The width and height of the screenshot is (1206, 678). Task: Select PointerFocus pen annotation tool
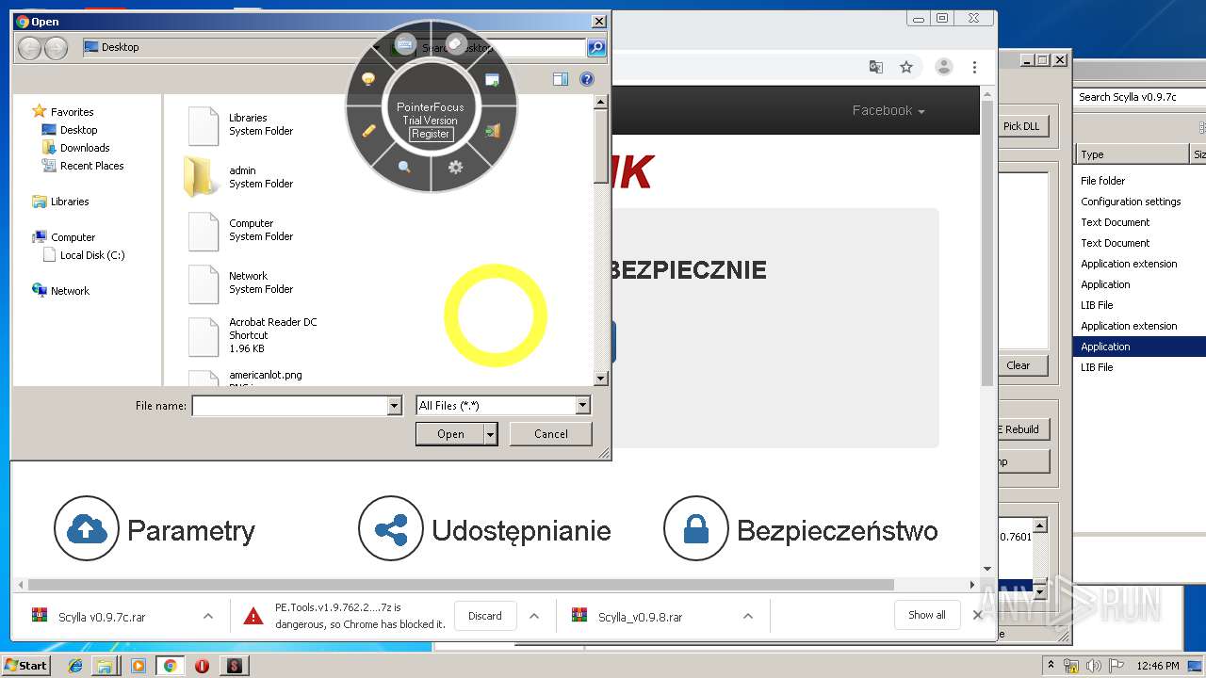[368, 131]
